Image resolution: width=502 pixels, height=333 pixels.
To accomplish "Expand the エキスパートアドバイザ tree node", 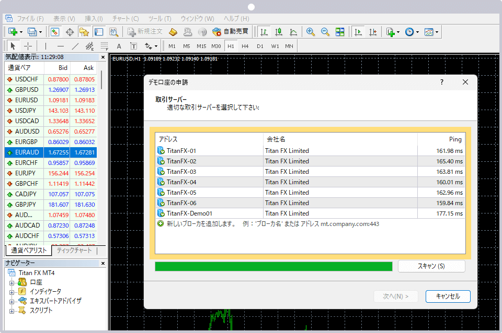I will [x=12, y=301].
